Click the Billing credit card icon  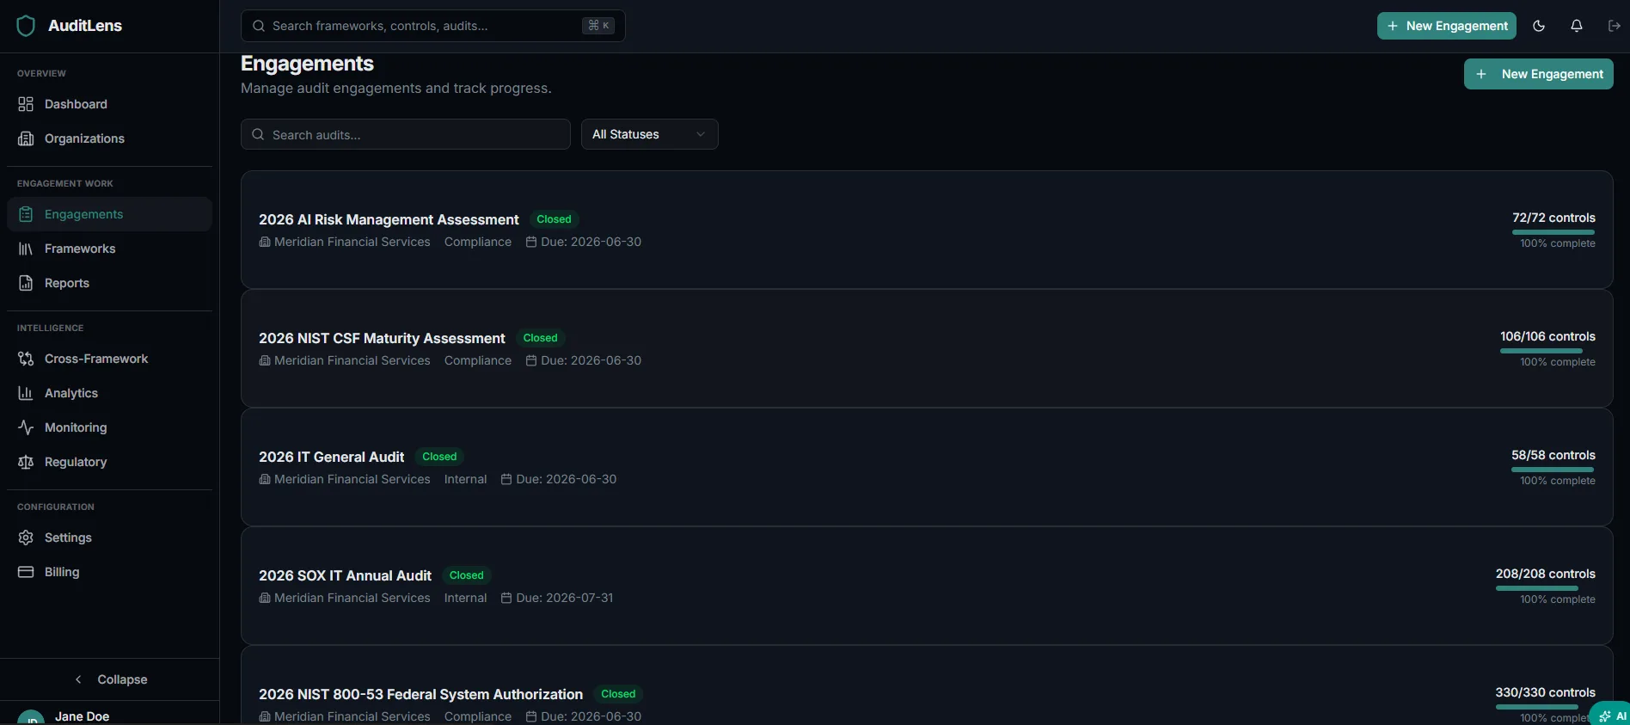(26, 572)
